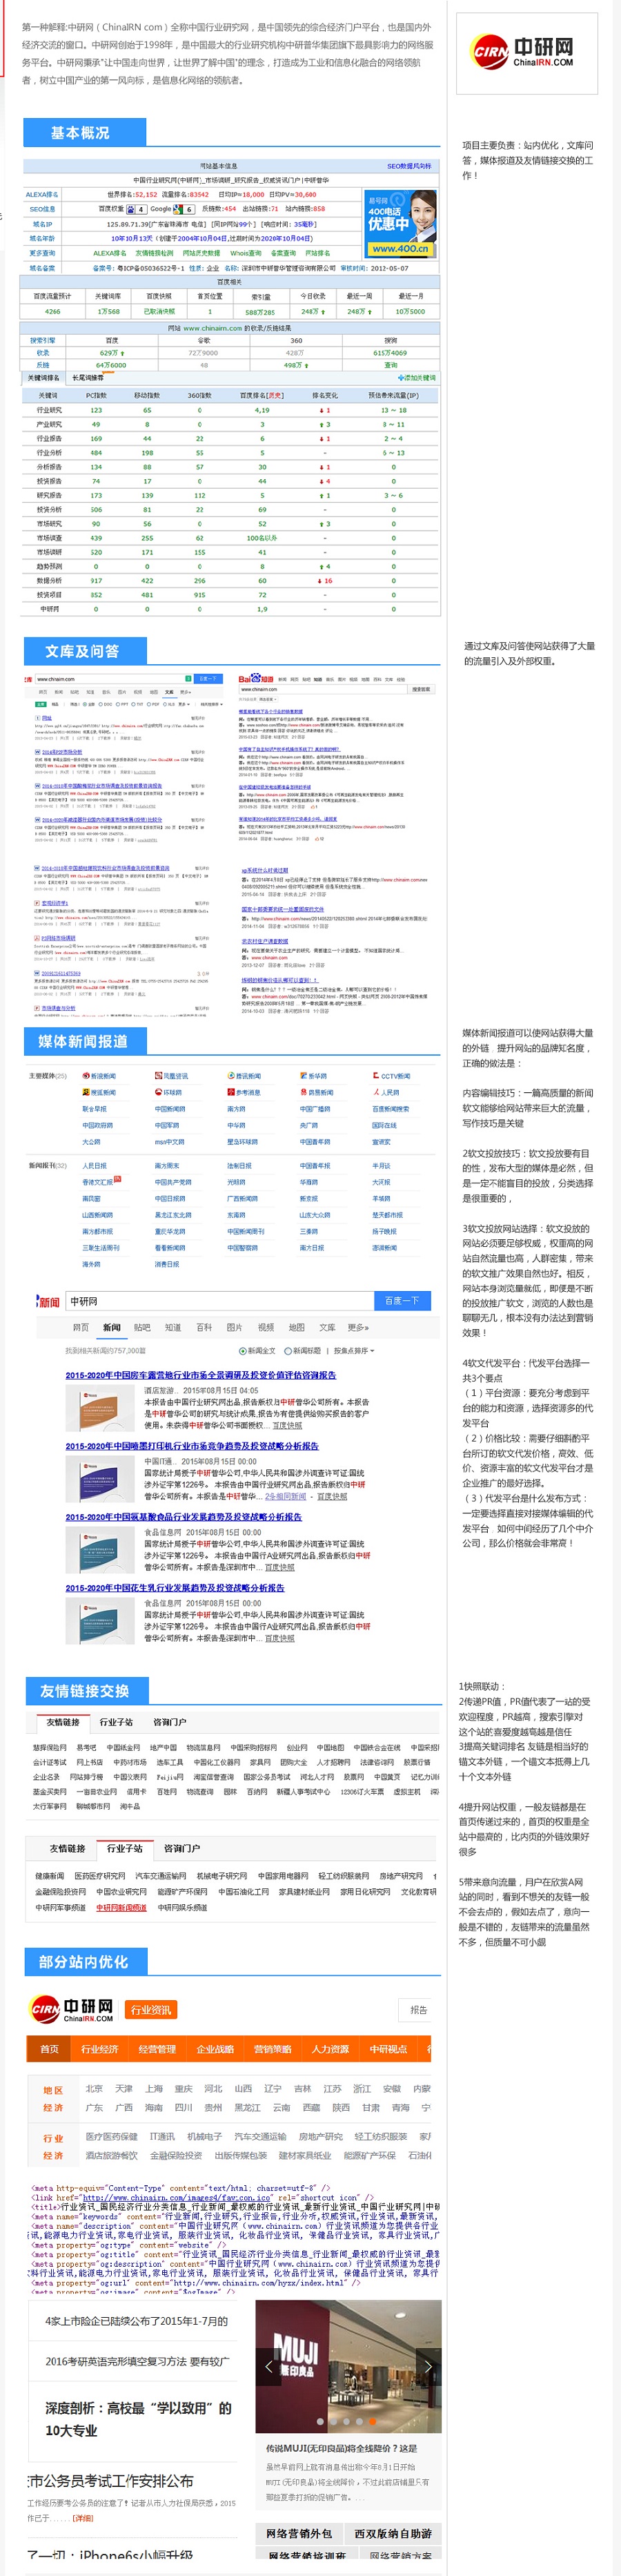Click the 西双版纳自助游 button
The image size is (621, 2576).
click(393, 2533)
